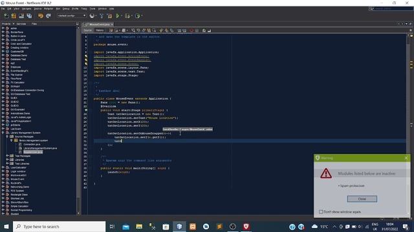Click the red Start Macro Recording icon
This screenshot has height=232, width=414.
pos(191,30)
